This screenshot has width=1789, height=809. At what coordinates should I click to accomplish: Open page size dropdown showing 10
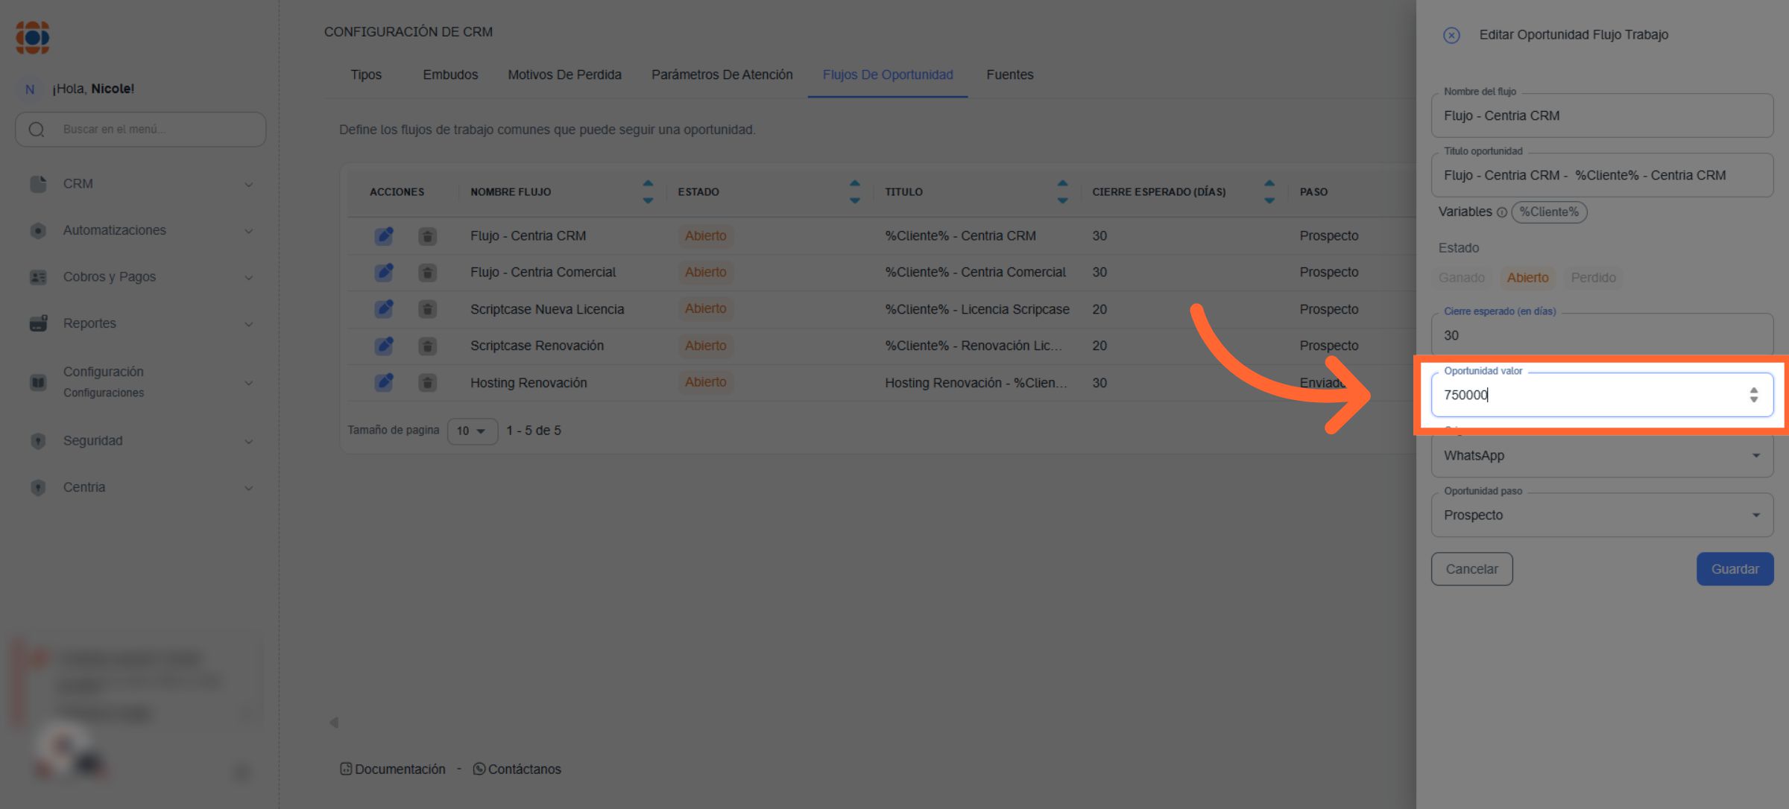point(472,431)
